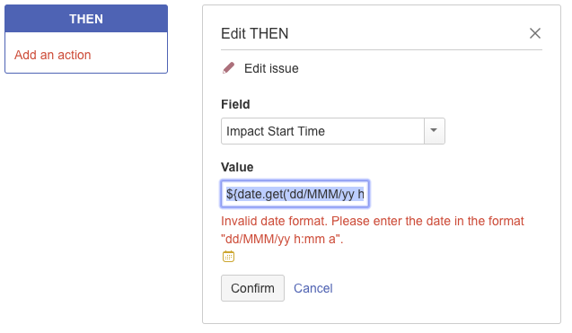Click the Field label
572x333 pixels.
(x=235, y=104)
